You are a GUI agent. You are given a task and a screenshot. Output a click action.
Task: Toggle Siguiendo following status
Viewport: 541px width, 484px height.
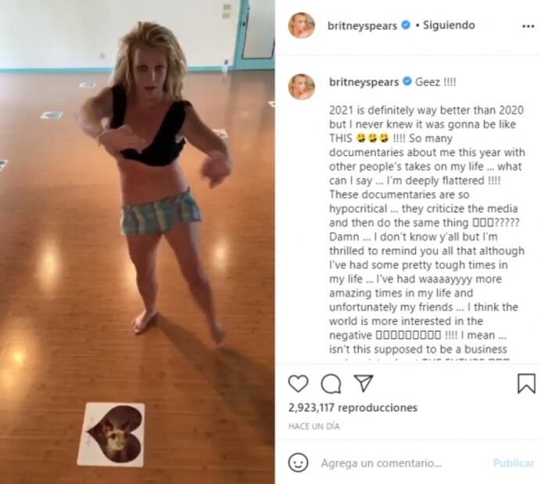pos(449,25)
